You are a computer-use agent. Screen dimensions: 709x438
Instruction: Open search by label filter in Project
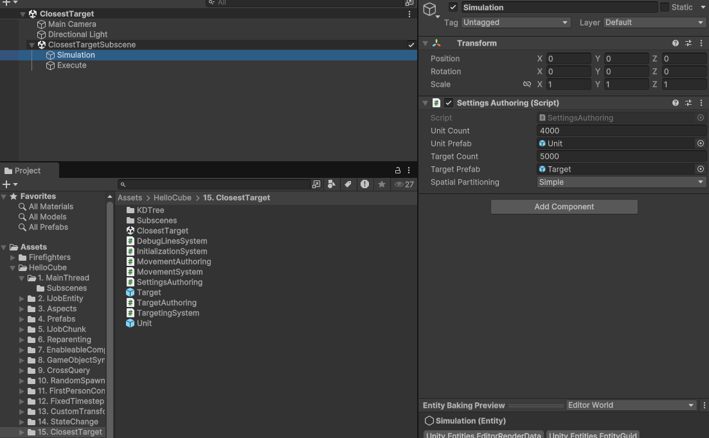coord(348,184)
